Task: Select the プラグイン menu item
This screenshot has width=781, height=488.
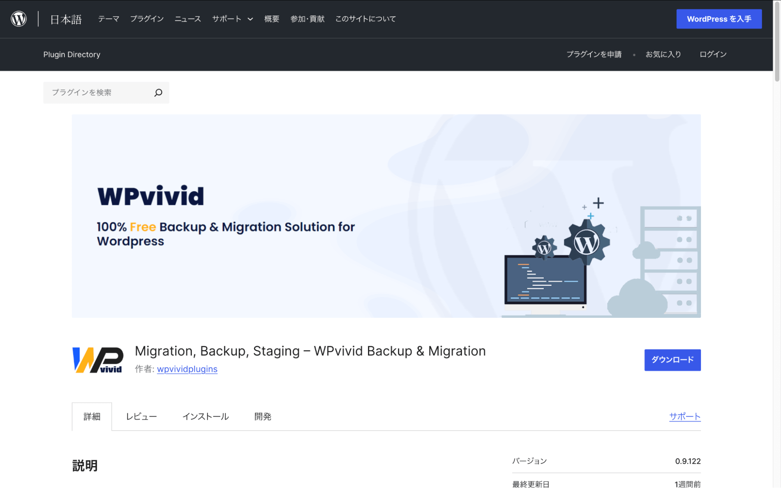Action: [147, 18]
